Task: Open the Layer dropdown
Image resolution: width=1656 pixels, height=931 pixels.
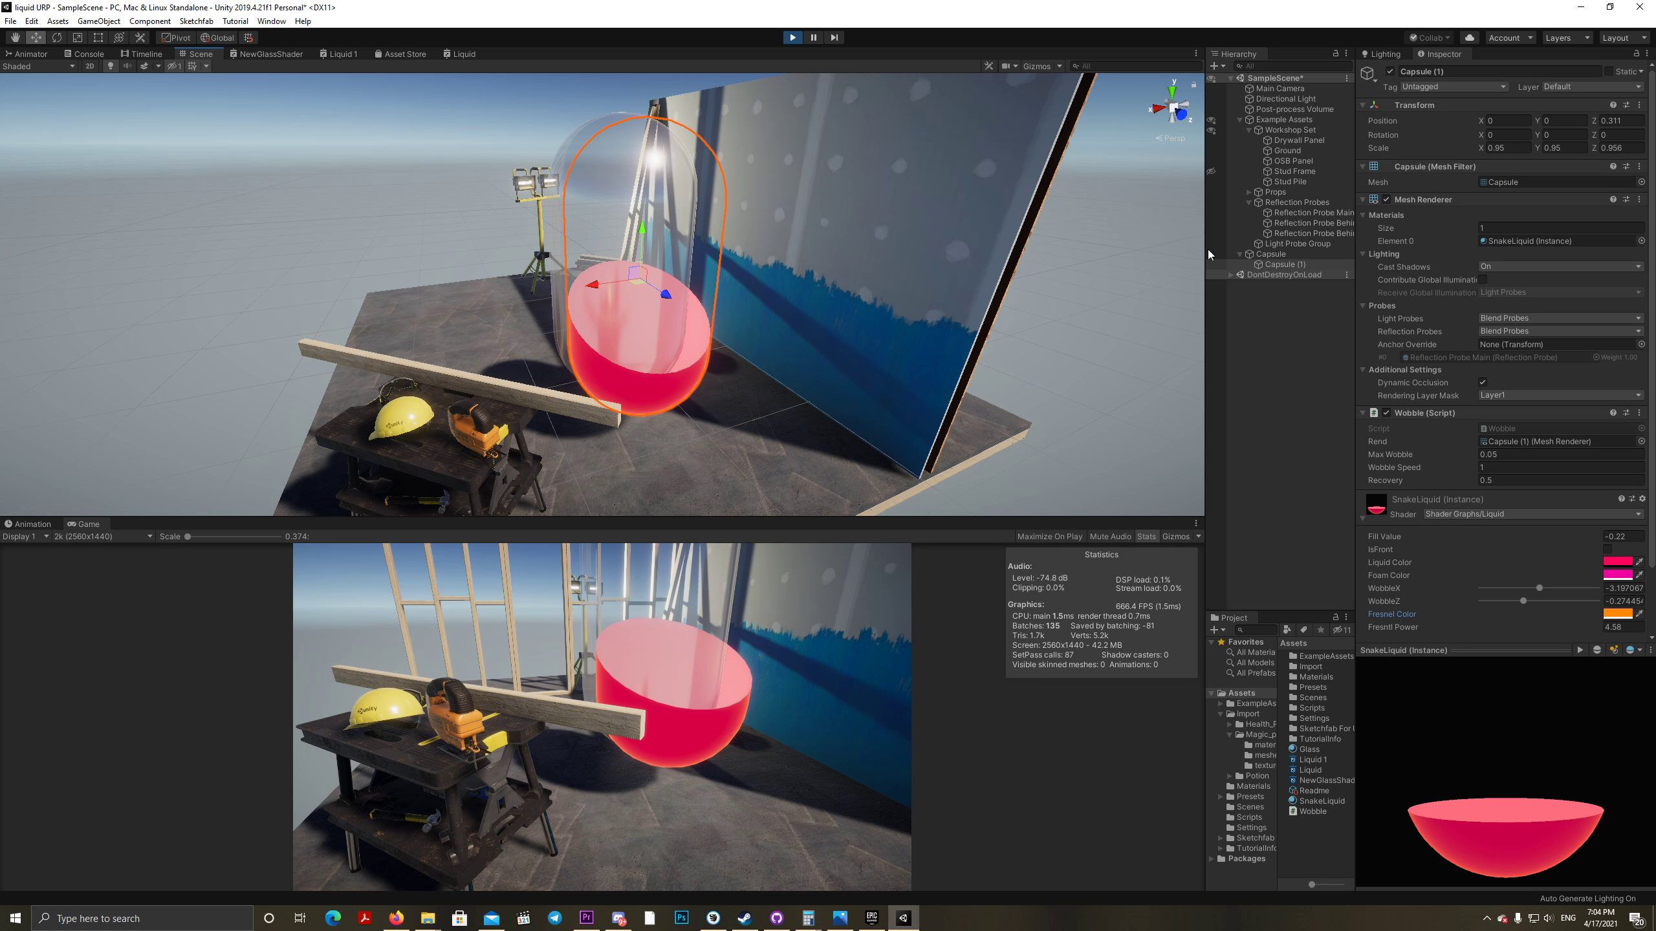Action: coord(1592,87)
